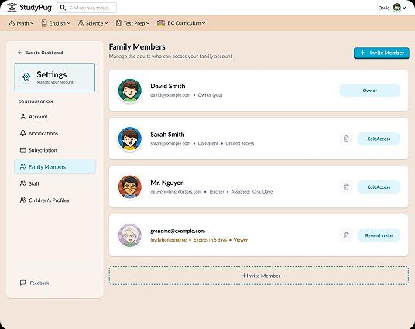Click the dashed Invite Member box
Image resolution: width=415 pixels, height=329 pixels.
coord(259,276)
